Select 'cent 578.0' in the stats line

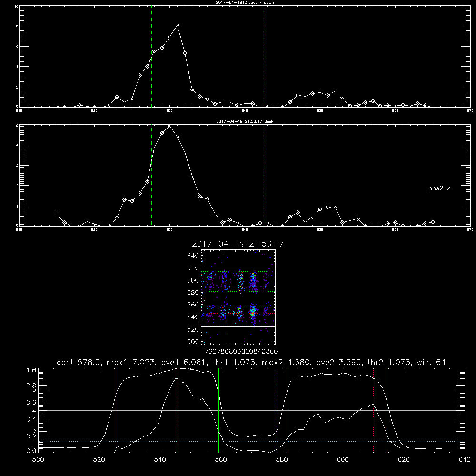[79, 362]
